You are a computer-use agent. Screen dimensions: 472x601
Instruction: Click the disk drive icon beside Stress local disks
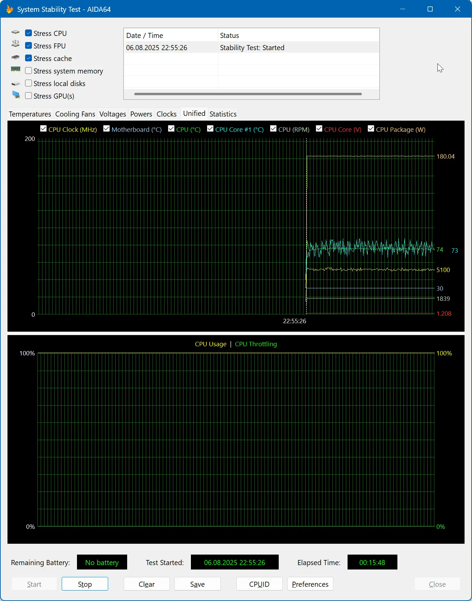tap(16, 83)
